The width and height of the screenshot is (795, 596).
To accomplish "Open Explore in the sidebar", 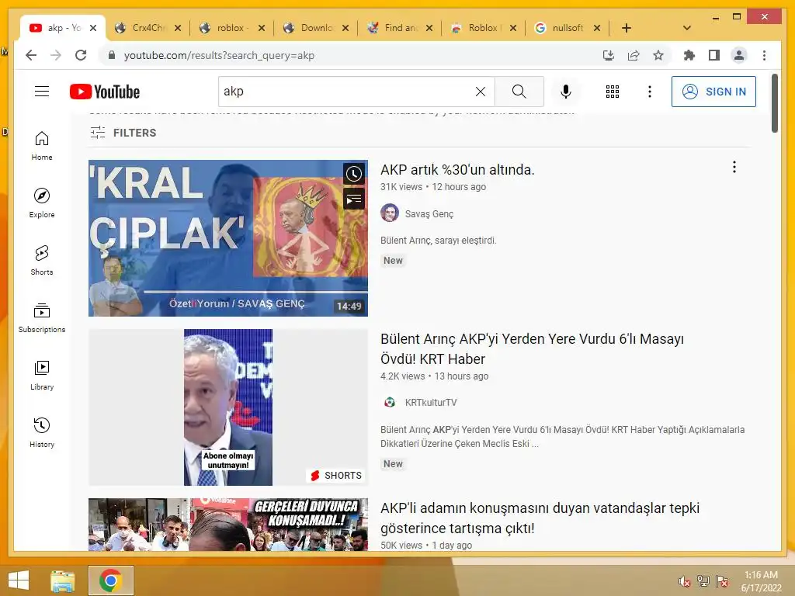I will [x=42, y=203].
